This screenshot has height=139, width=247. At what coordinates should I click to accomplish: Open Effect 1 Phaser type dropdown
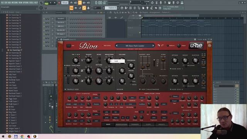tap(175, 96)
